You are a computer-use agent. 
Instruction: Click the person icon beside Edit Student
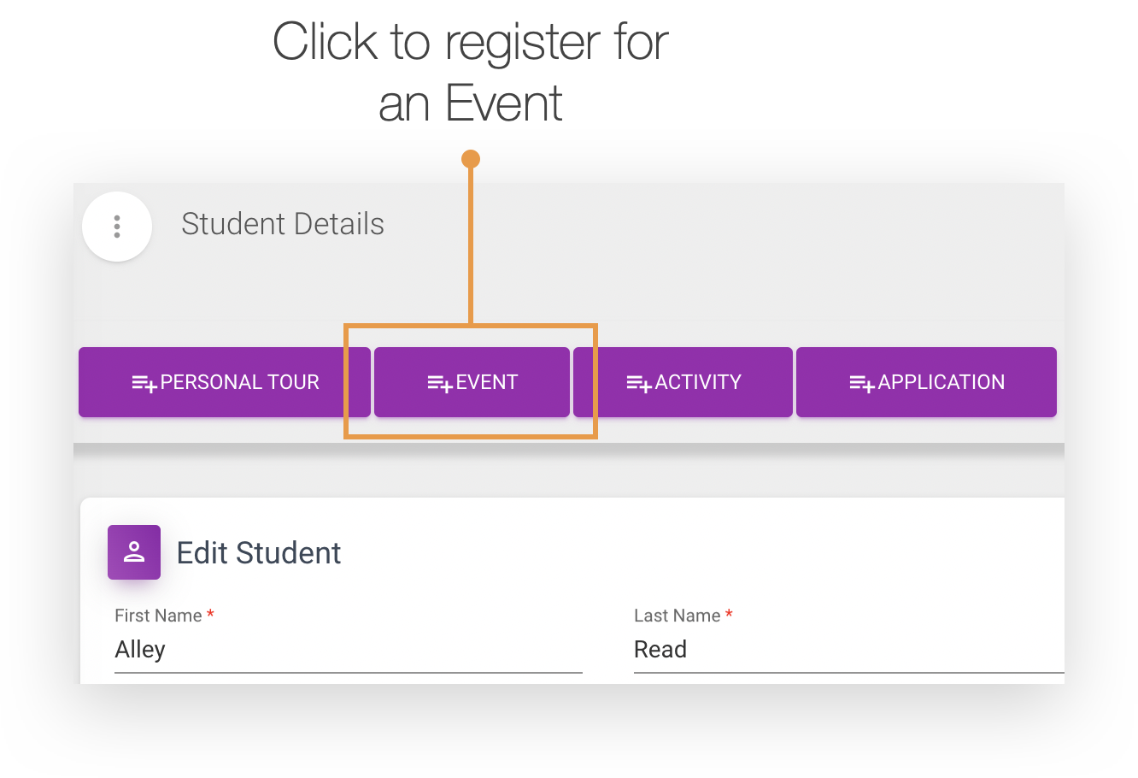point(133,551)
